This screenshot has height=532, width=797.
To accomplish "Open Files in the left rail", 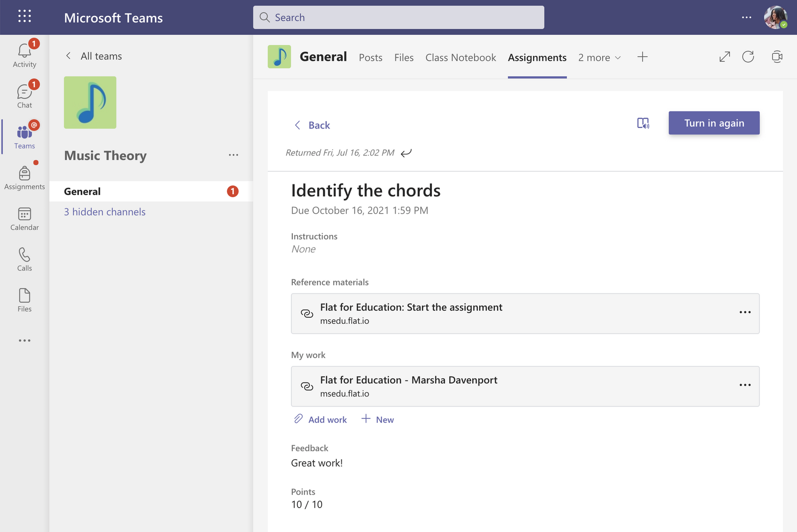I will pyautogui.click(x=24, y=299).
